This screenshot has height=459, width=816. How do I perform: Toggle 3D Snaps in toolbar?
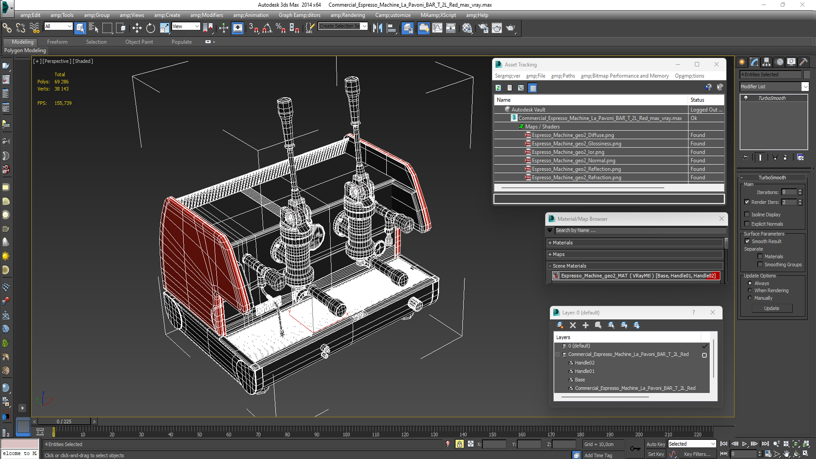tap(254, 28)
